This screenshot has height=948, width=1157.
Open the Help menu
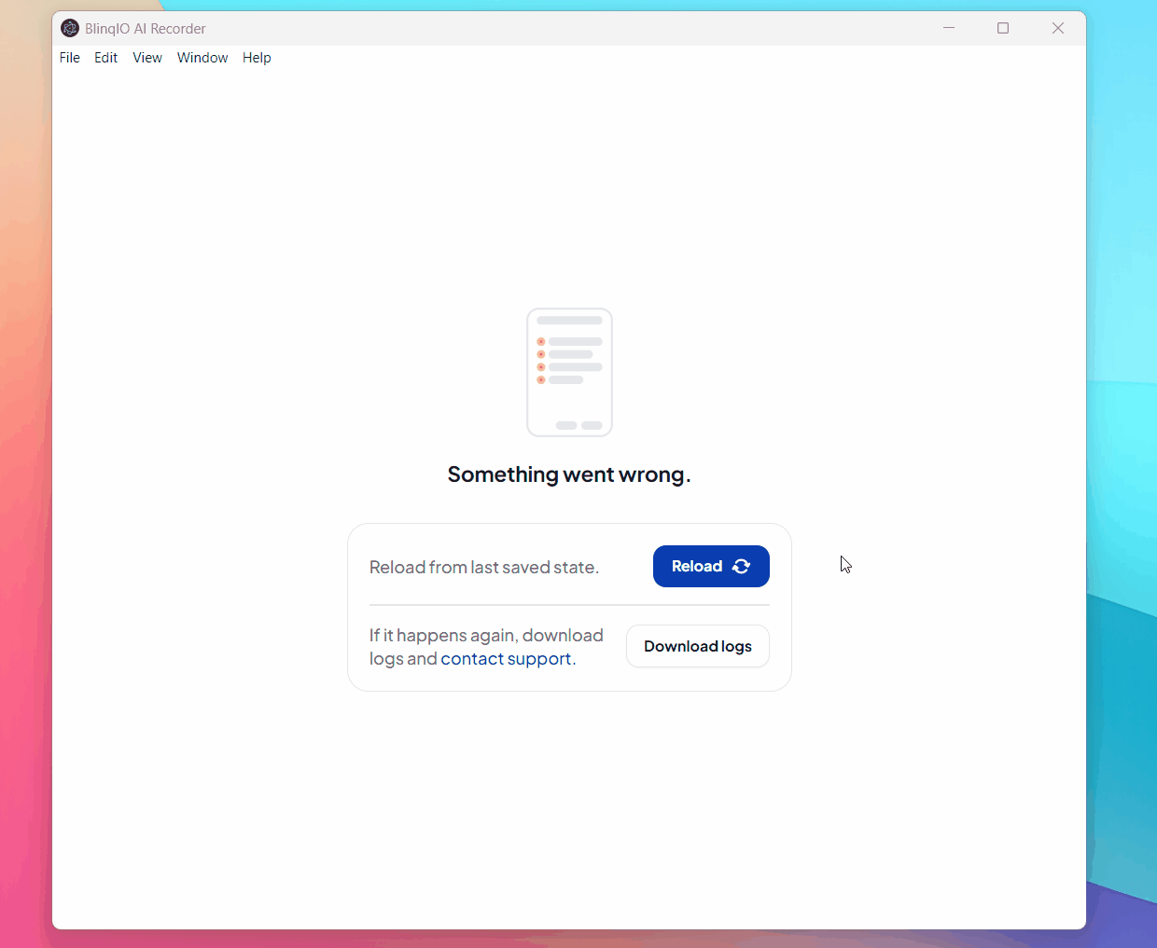coord(257,58)
